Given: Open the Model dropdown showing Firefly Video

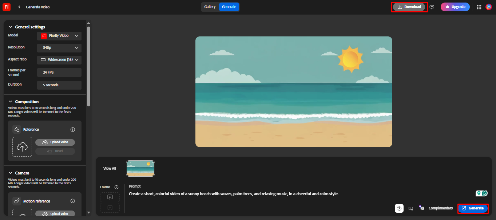Looking at the screenshot, I should click(59, 35).
